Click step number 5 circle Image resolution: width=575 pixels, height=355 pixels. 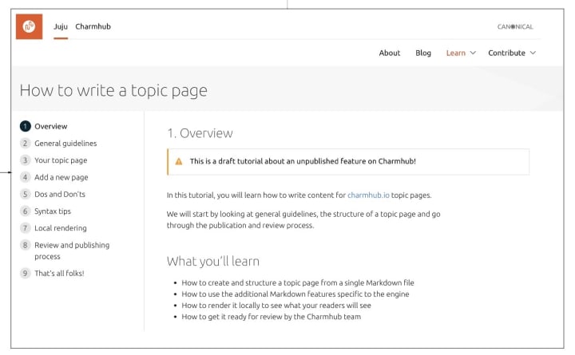(x=25, y=194)
